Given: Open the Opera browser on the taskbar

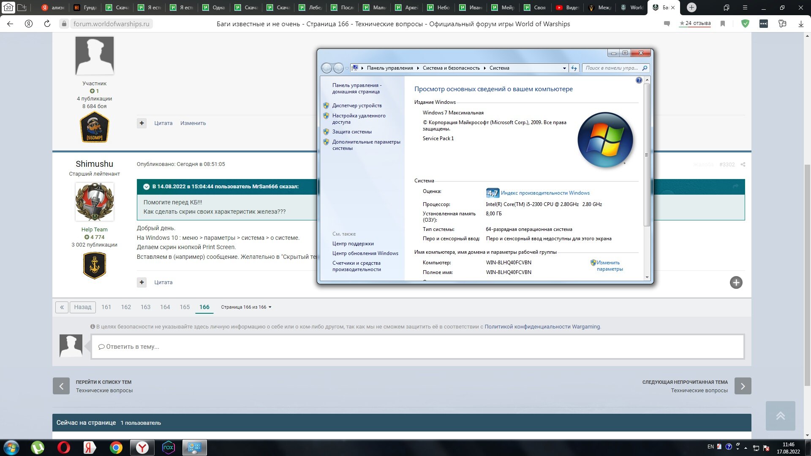Looking at the screenshot, I should [64, 448].
